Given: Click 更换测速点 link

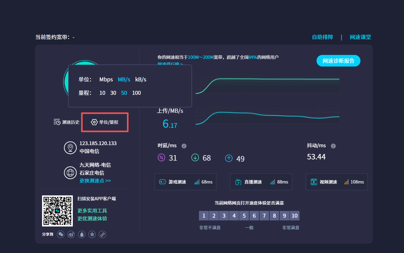Looking at the screenshot, I should coord(95,181).
